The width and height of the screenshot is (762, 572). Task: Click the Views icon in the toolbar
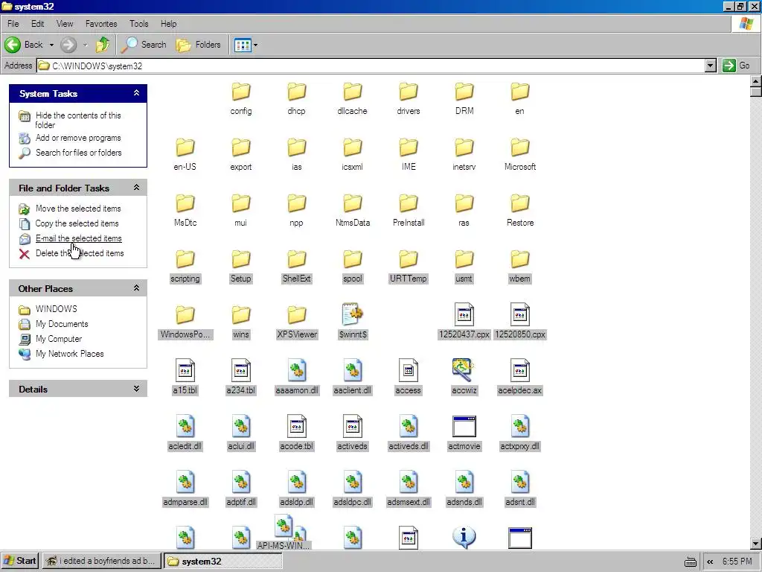243,45
